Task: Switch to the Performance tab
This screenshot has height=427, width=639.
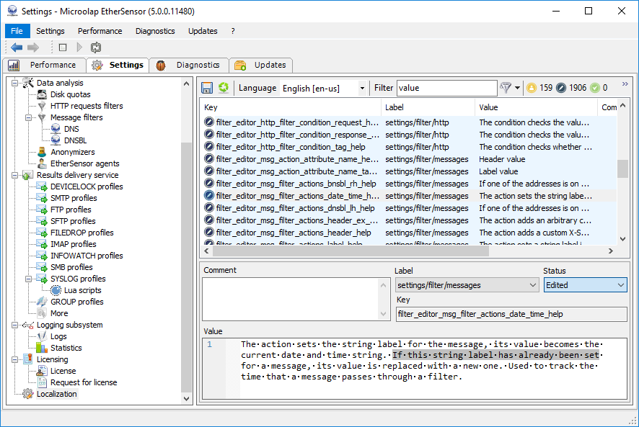Action: [45, 65]
